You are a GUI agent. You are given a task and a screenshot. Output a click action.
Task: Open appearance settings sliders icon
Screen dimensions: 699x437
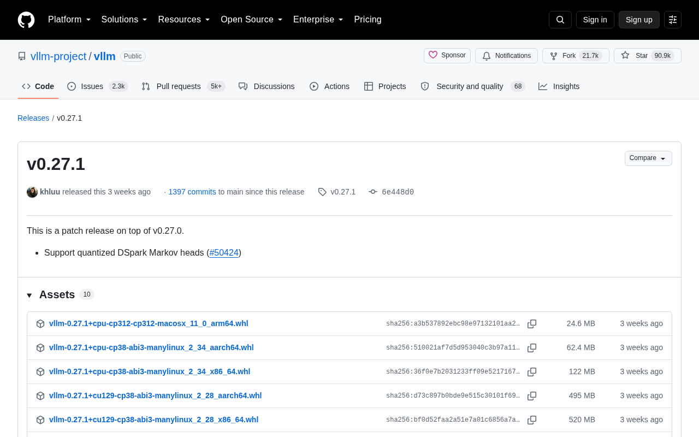(x=673, y=20)
